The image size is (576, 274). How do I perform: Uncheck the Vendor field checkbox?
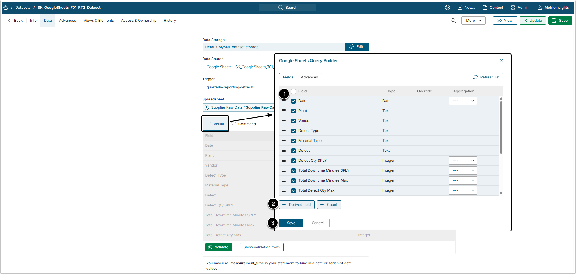click(x=294, y=121)
